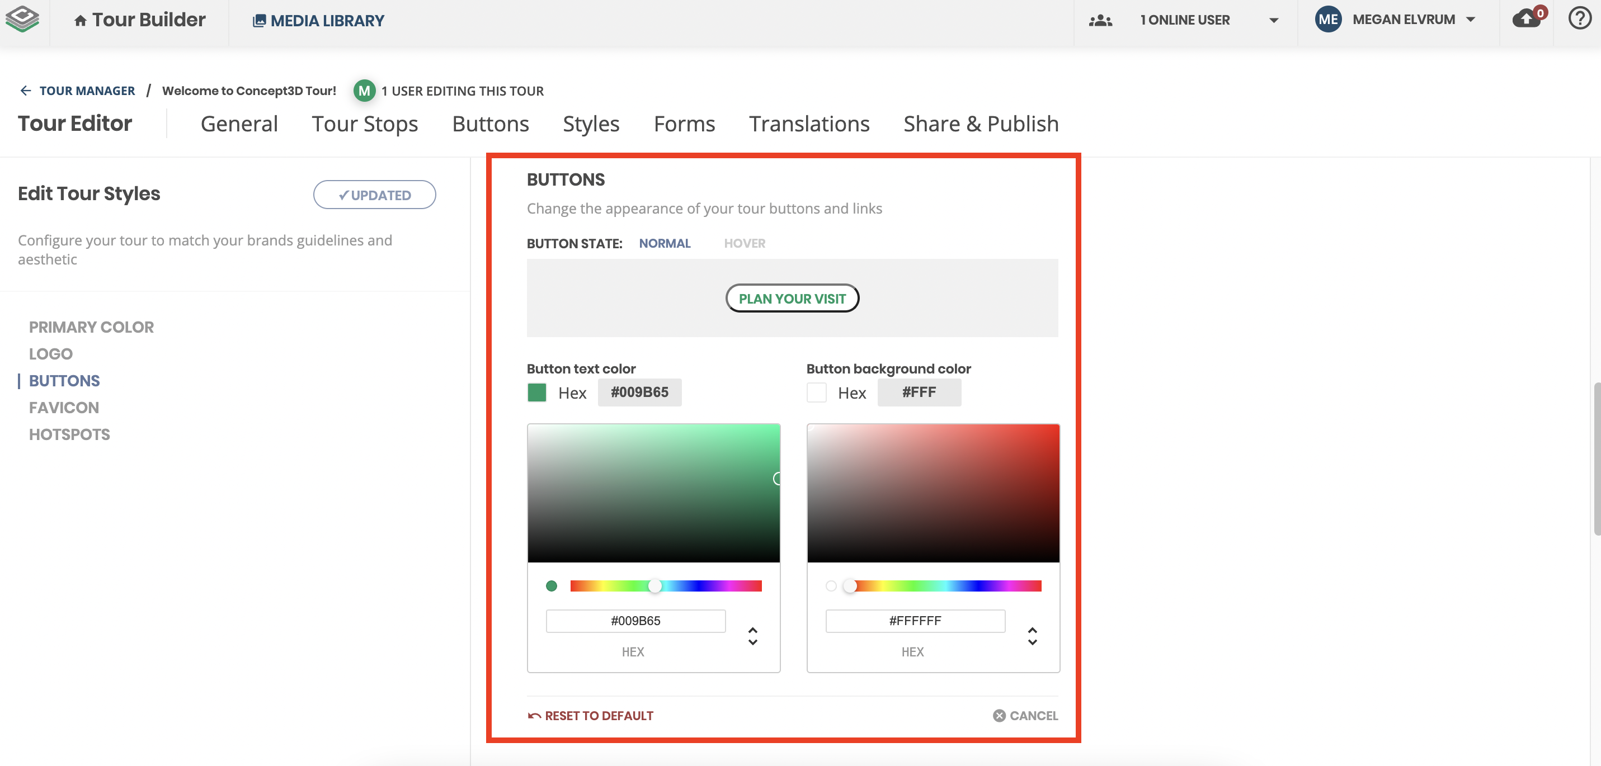Expand the 1 Online User dropdown
The image size is (1601, 766).
tap(1273, 21)
